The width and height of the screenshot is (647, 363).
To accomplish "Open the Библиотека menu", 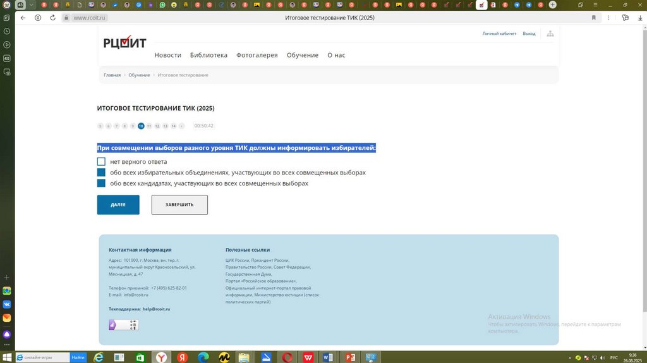I will click(209, 55).
